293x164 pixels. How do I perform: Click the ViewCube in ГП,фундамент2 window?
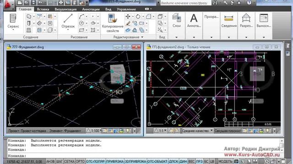click(257, 74)
